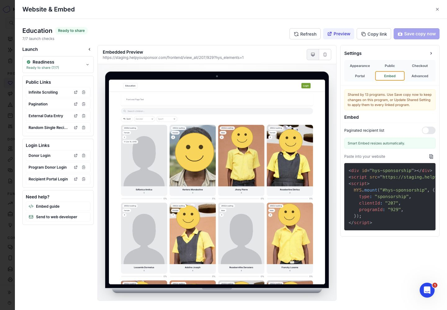Copy the Pagination link

[x=84, y=104]
